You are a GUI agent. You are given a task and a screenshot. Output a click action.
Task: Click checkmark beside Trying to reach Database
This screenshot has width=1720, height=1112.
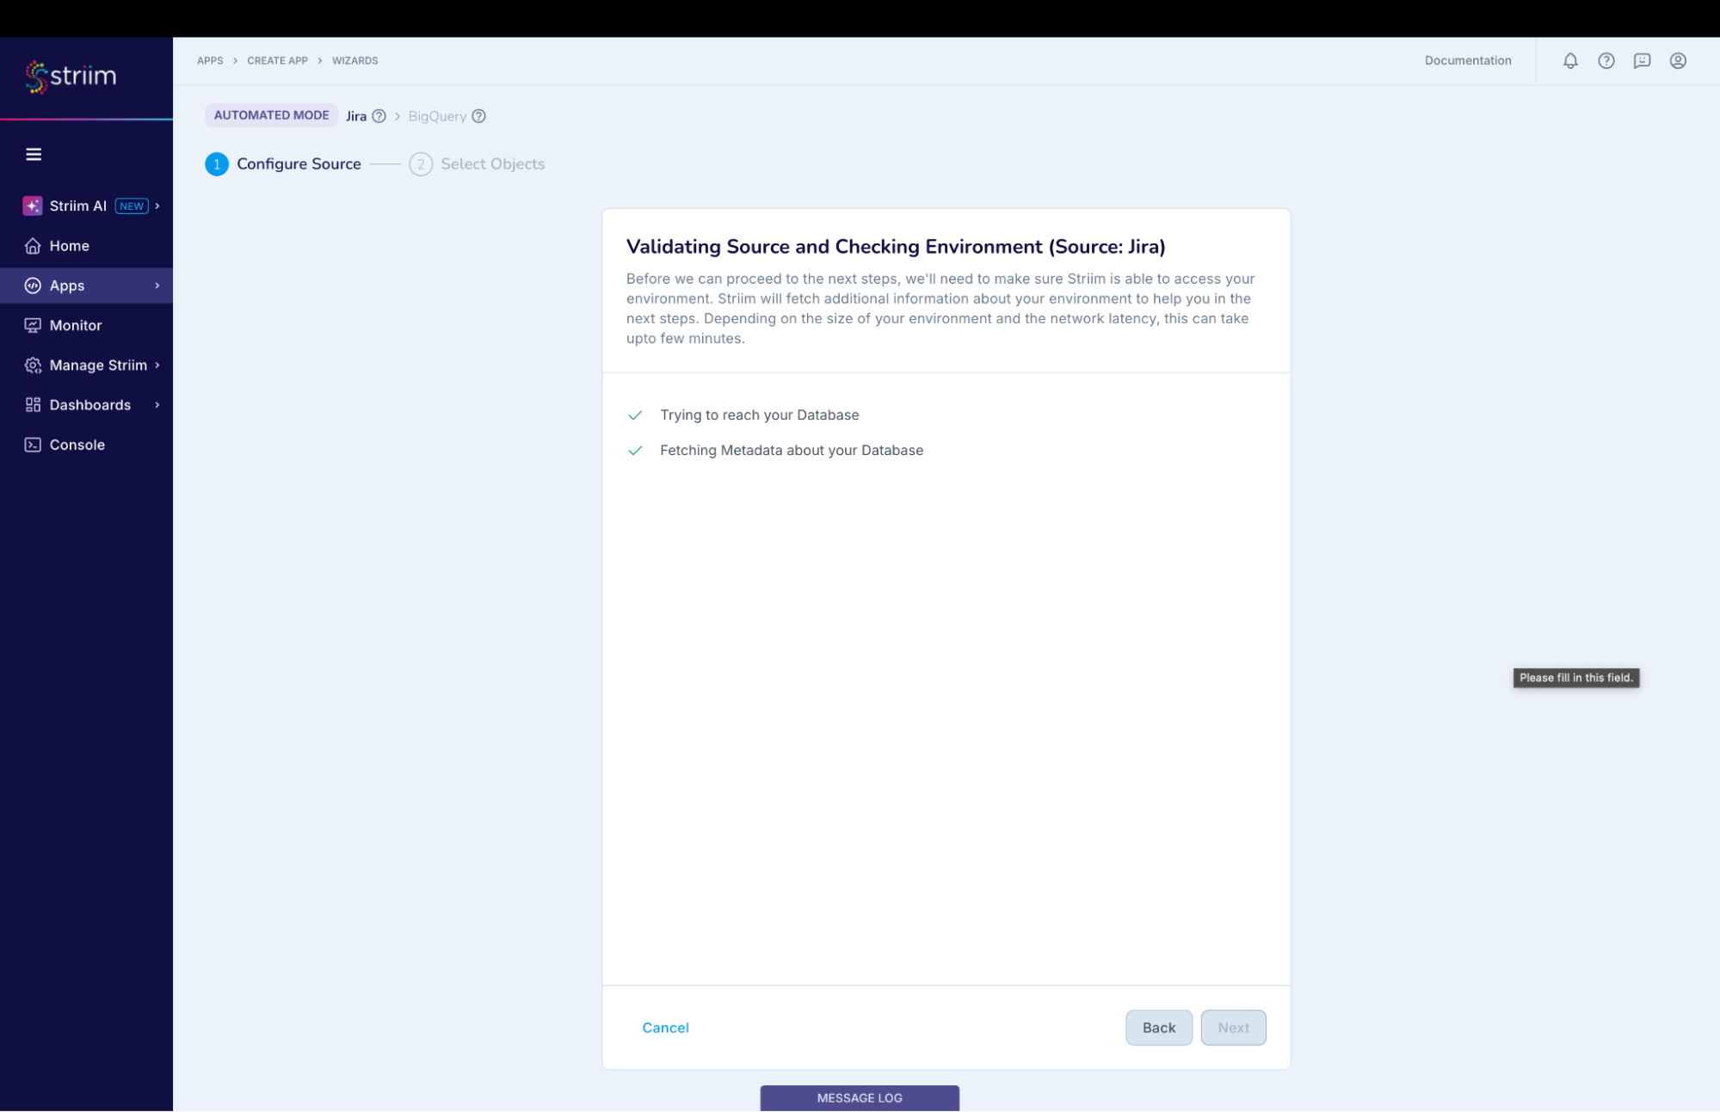635,415
